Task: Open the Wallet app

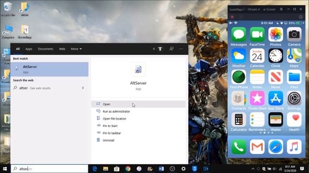Action: coord(276,120)
